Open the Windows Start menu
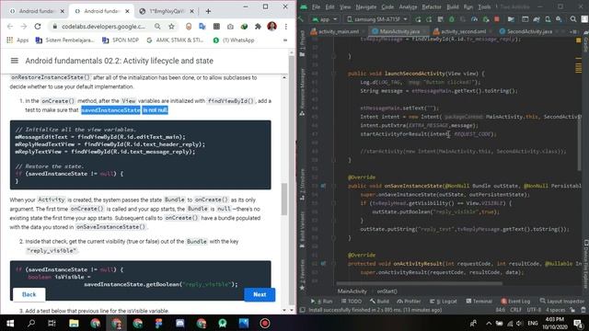 10,323
